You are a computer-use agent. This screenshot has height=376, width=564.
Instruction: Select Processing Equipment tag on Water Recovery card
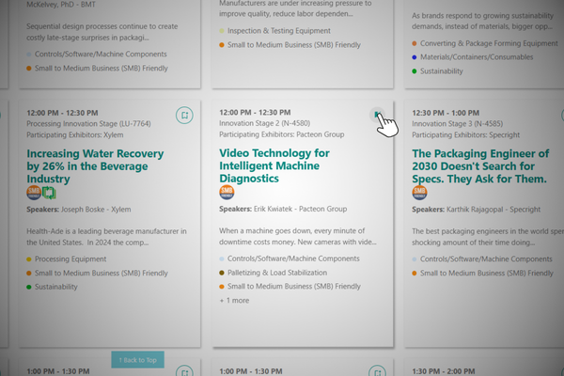click(x=67, y=259)
